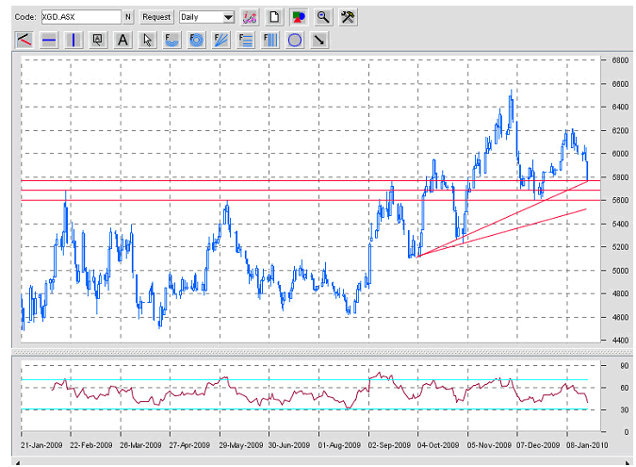Screen dimensions: 636x467
Task: Create a new blank chart page
Action: (274, 17)
